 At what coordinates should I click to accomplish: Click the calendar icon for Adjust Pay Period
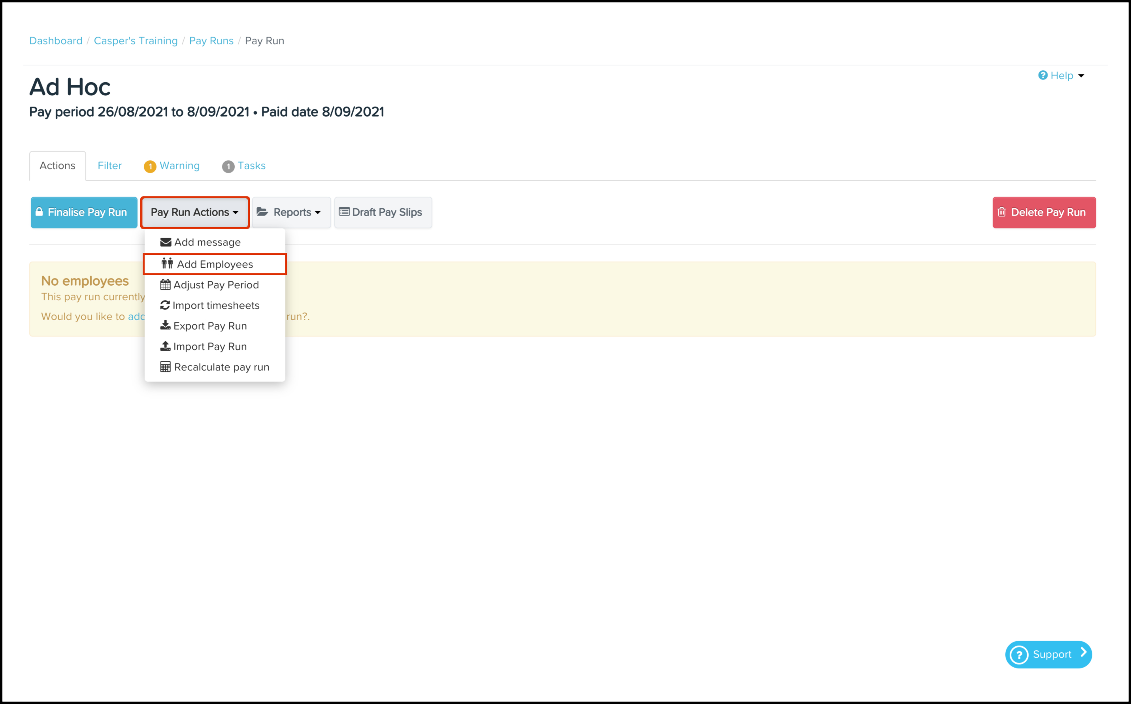[x=165, y=284]
